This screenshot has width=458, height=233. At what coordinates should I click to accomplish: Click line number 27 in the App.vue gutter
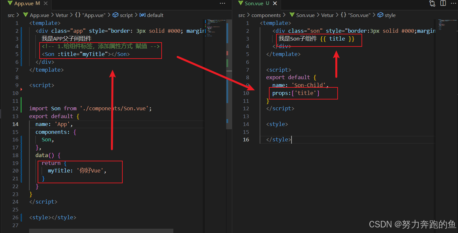(15, 225)
